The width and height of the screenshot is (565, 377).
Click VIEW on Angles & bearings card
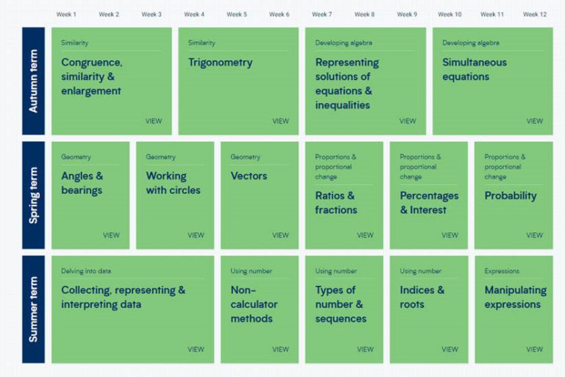(x=111, y=235)
